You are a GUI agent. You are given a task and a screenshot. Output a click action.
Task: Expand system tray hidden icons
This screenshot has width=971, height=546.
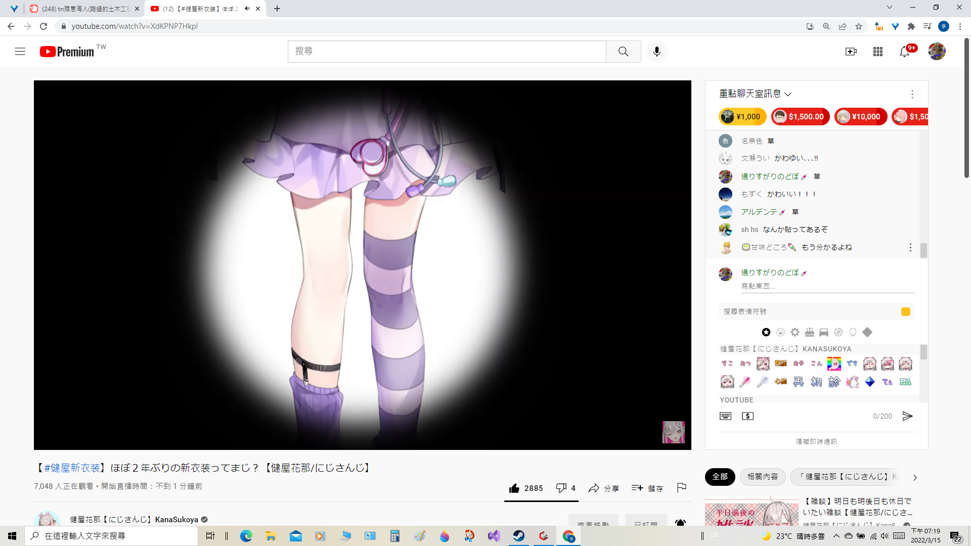[x=836, y=536]
